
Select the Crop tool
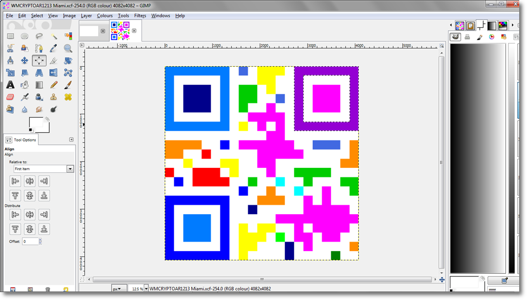tap(54, 60)
